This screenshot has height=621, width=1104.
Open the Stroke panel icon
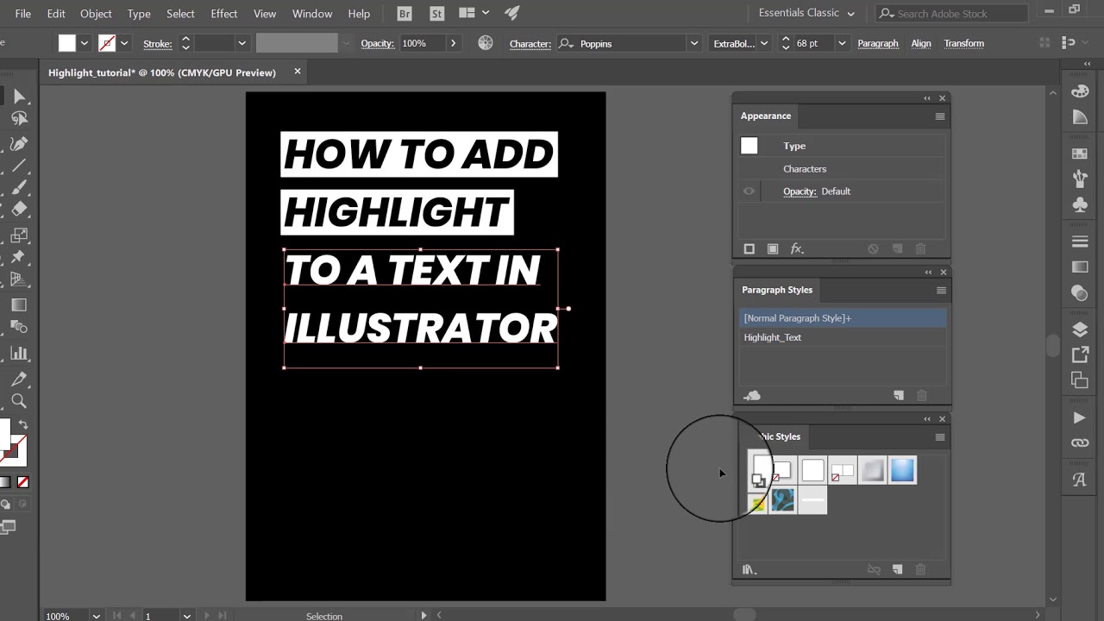coord(1080,241)
